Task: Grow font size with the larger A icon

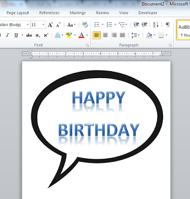Action: [x=50, y=25]
